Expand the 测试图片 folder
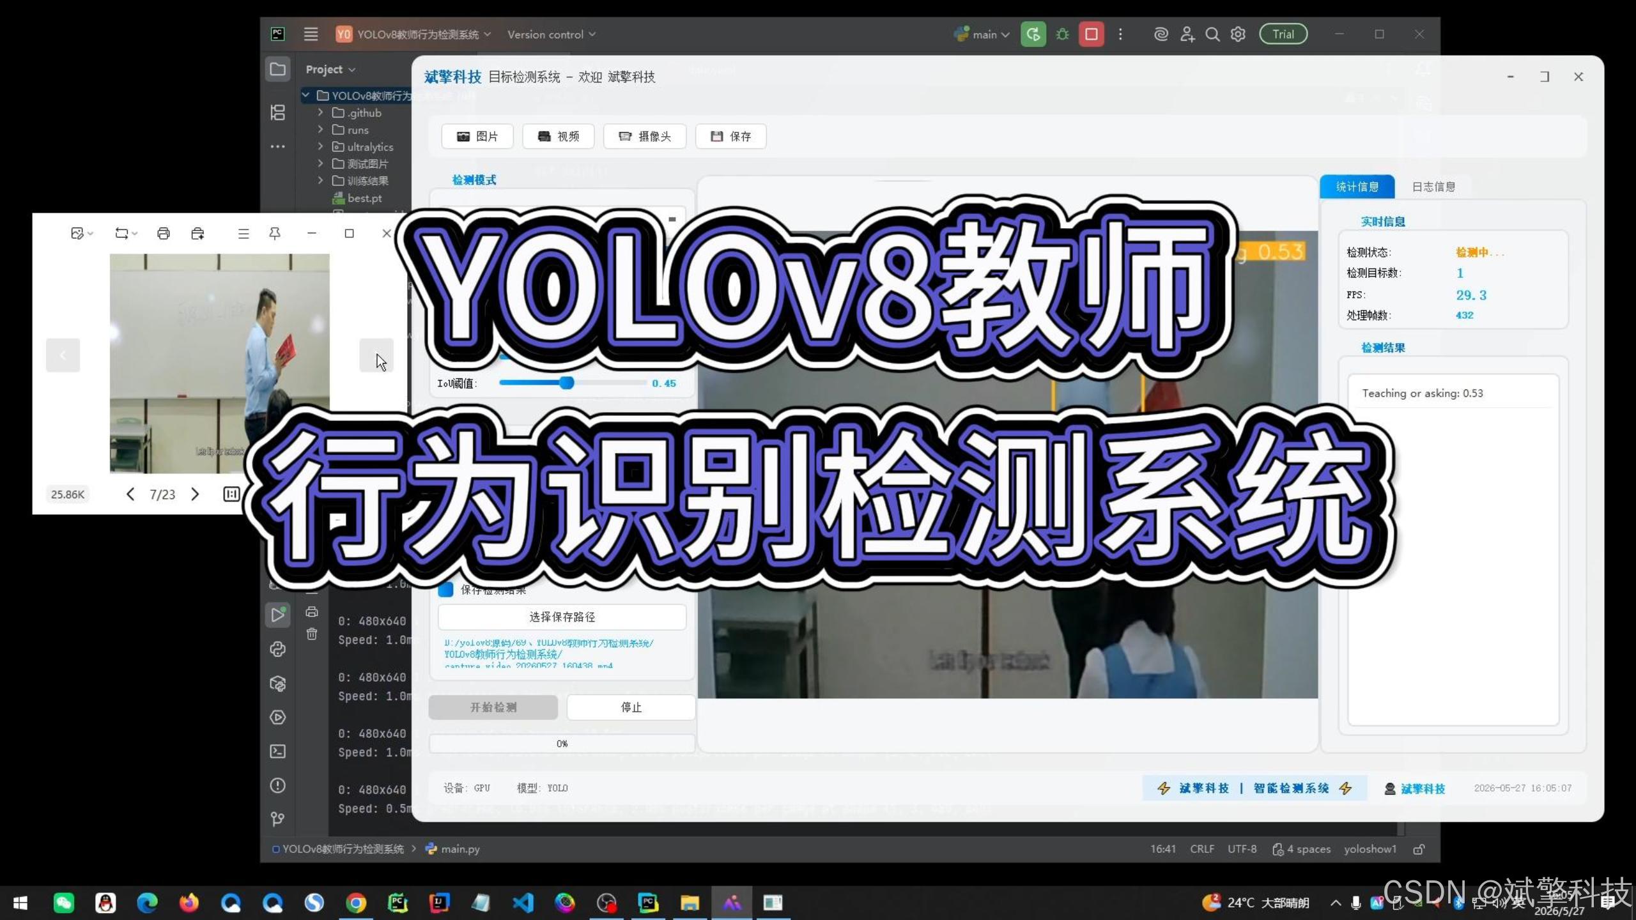 pyautogui.click(x=321, y=164)
